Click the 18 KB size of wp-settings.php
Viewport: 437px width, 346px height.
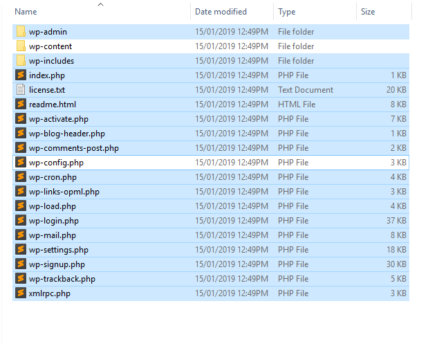click(396, 250)
